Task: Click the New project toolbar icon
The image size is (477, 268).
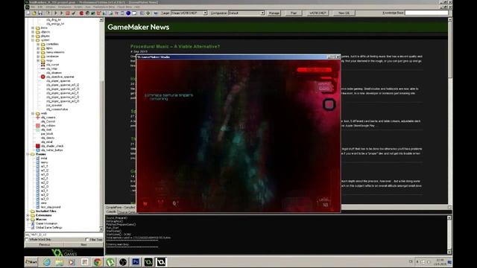Action: [x=28, y=13]
